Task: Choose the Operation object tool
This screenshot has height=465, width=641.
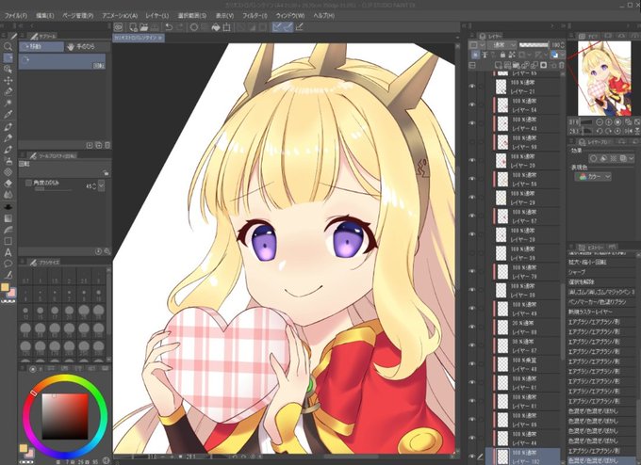Action: [8, 69]
